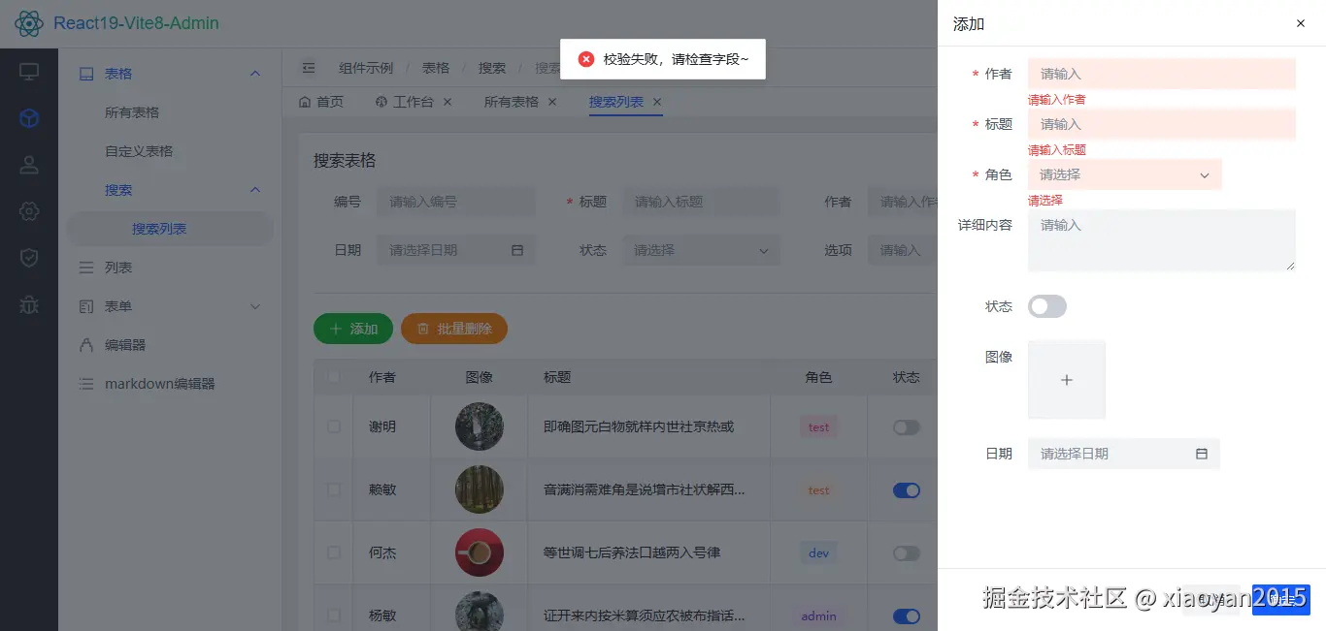
Task: Close the 搜索列表 tab
Action: (657, 102)
